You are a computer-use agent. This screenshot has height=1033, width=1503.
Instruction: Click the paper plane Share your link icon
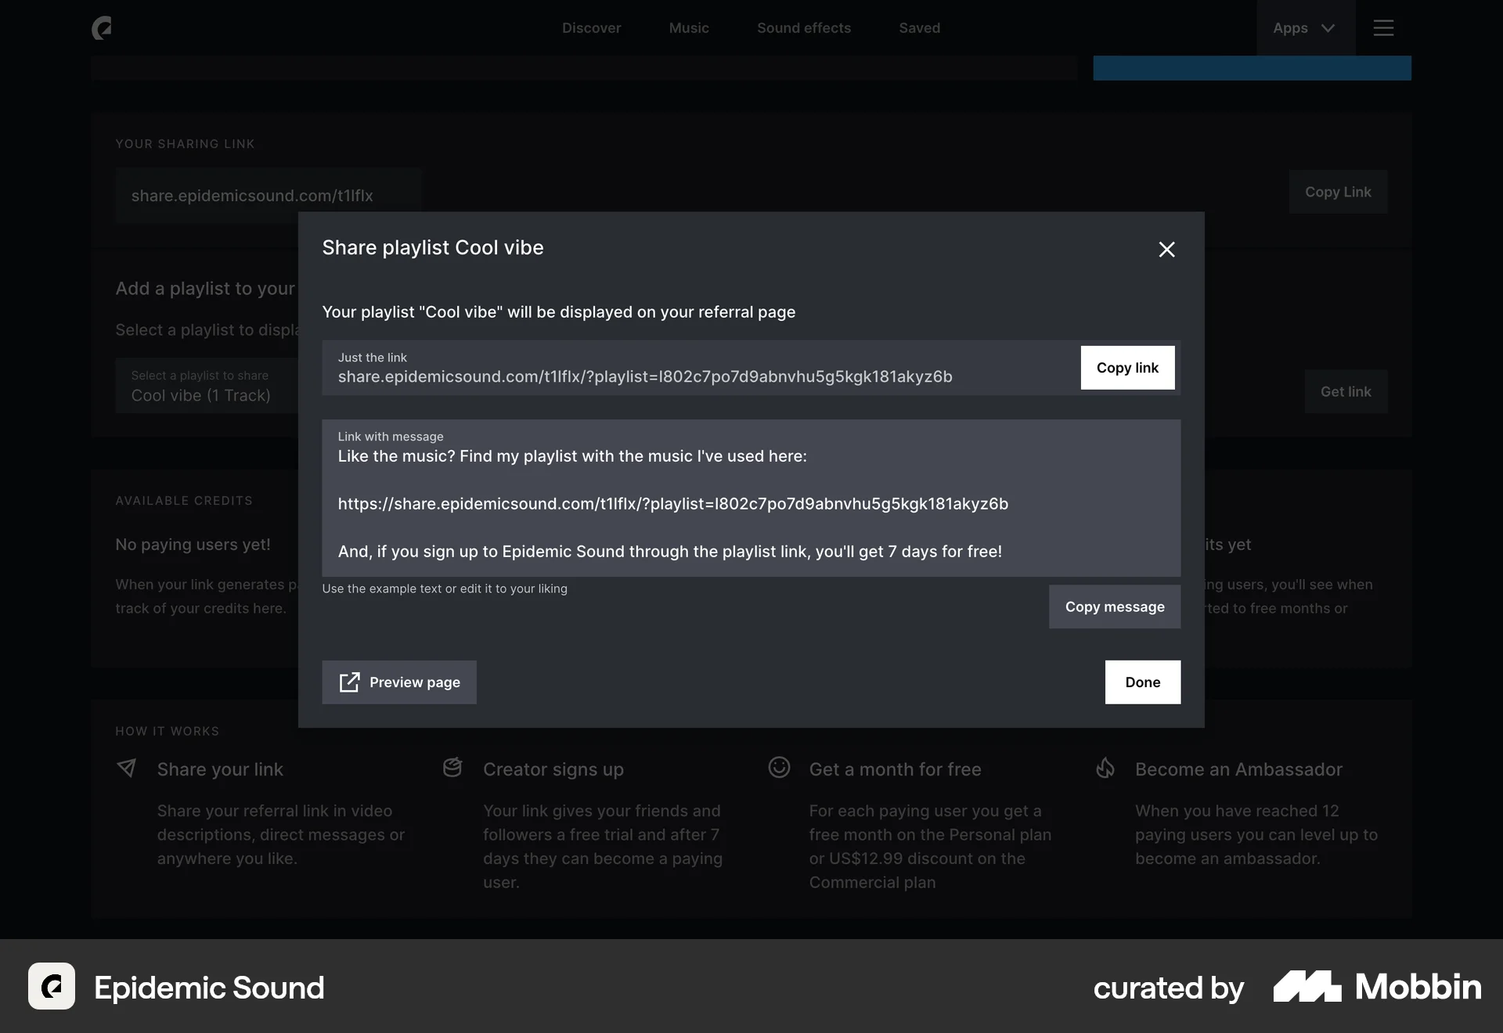[x=127, y=768]
